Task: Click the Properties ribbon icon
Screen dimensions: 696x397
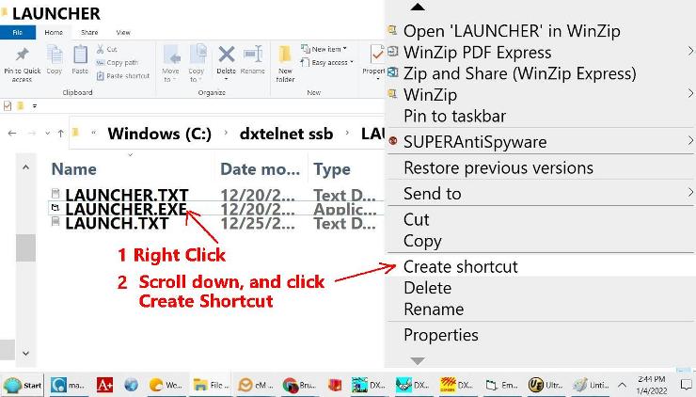Action: tap(377, 56)
